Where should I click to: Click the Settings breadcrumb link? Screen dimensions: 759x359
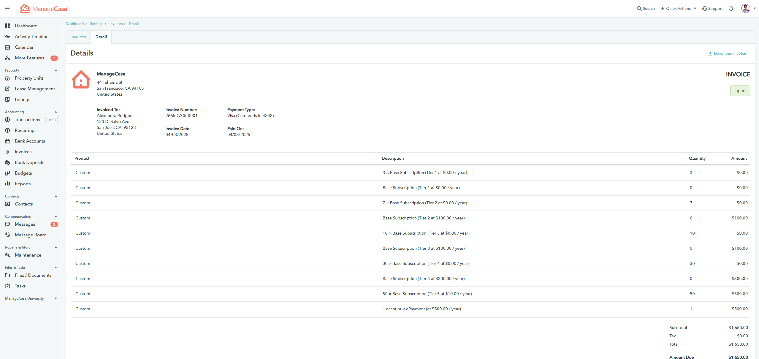click(x=96, y=24)
